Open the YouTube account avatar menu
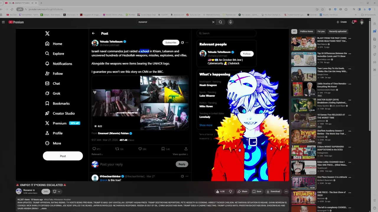The image size is (378, 212). pos(362,22)
